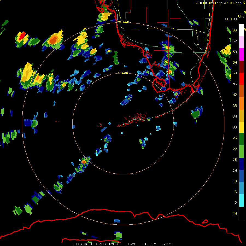The height and width of the screenshot is (246, 246).
Task: Click the legend value "50"
Action: pos(235,73)
